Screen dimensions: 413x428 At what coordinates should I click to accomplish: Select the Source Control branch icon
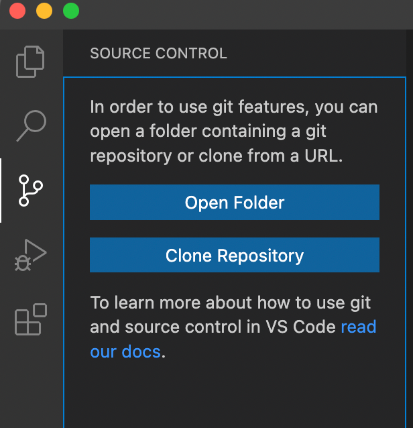31,191
